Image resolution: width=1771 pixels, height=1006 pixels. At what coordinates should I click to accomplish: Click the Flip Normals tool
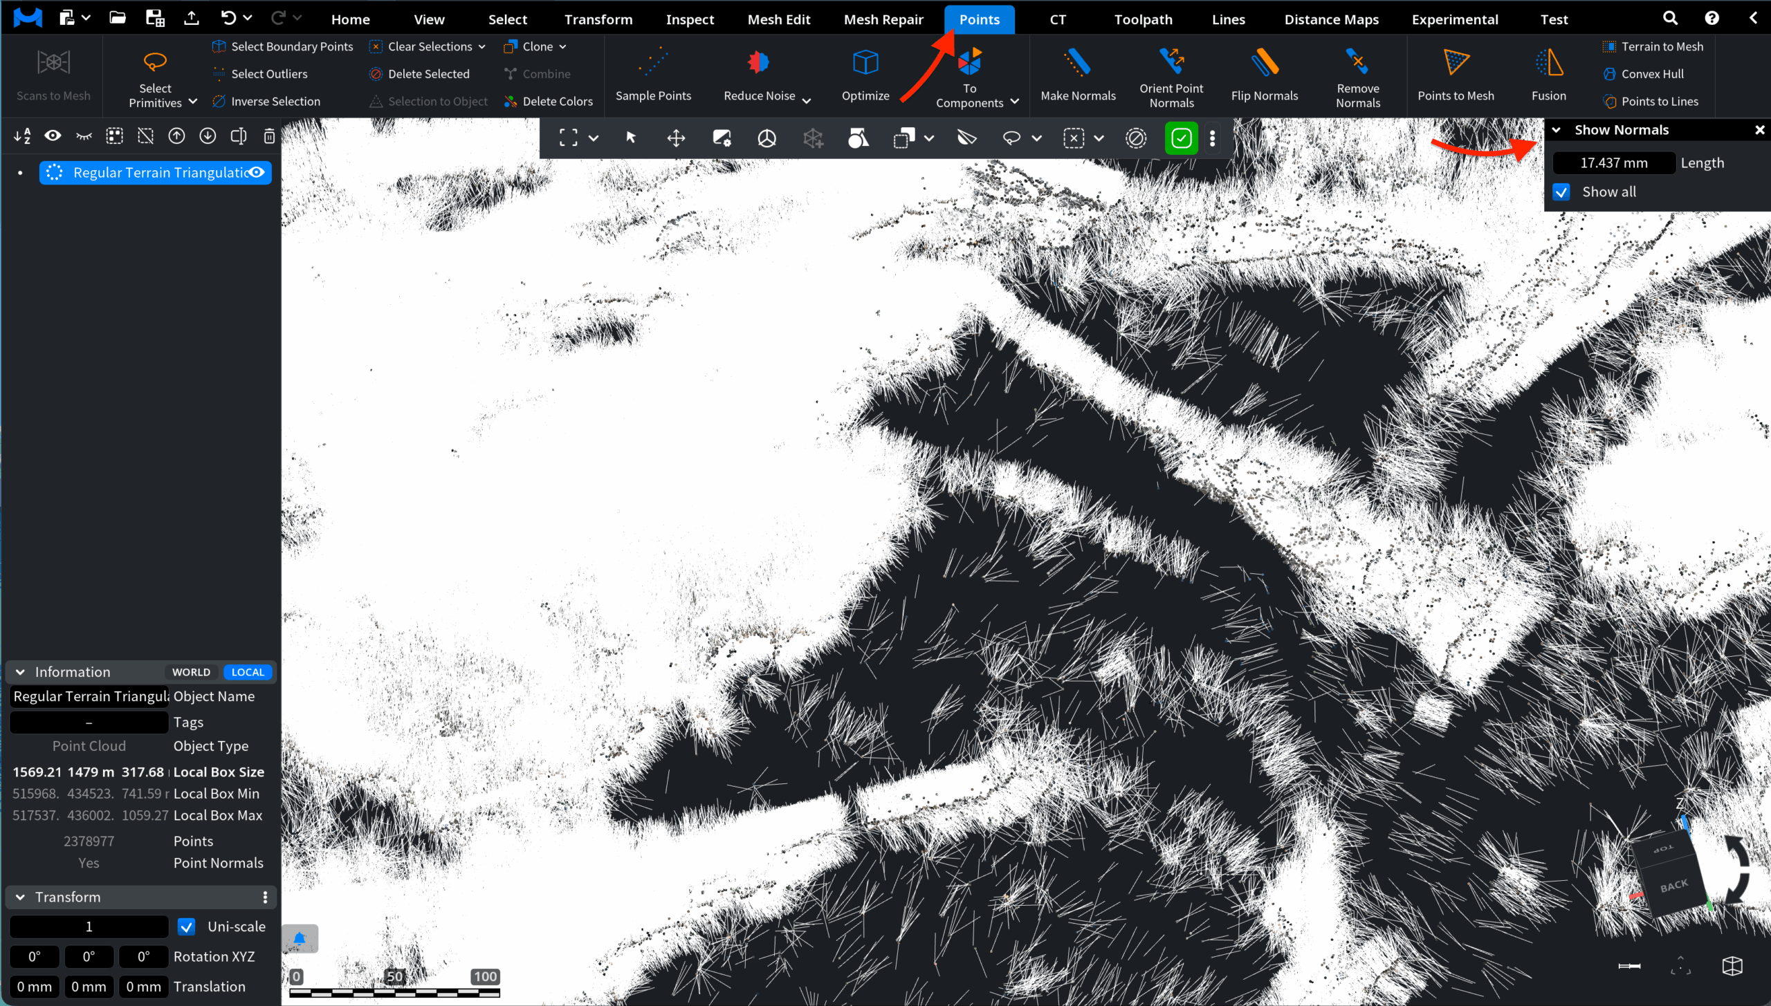(1264, 75)
